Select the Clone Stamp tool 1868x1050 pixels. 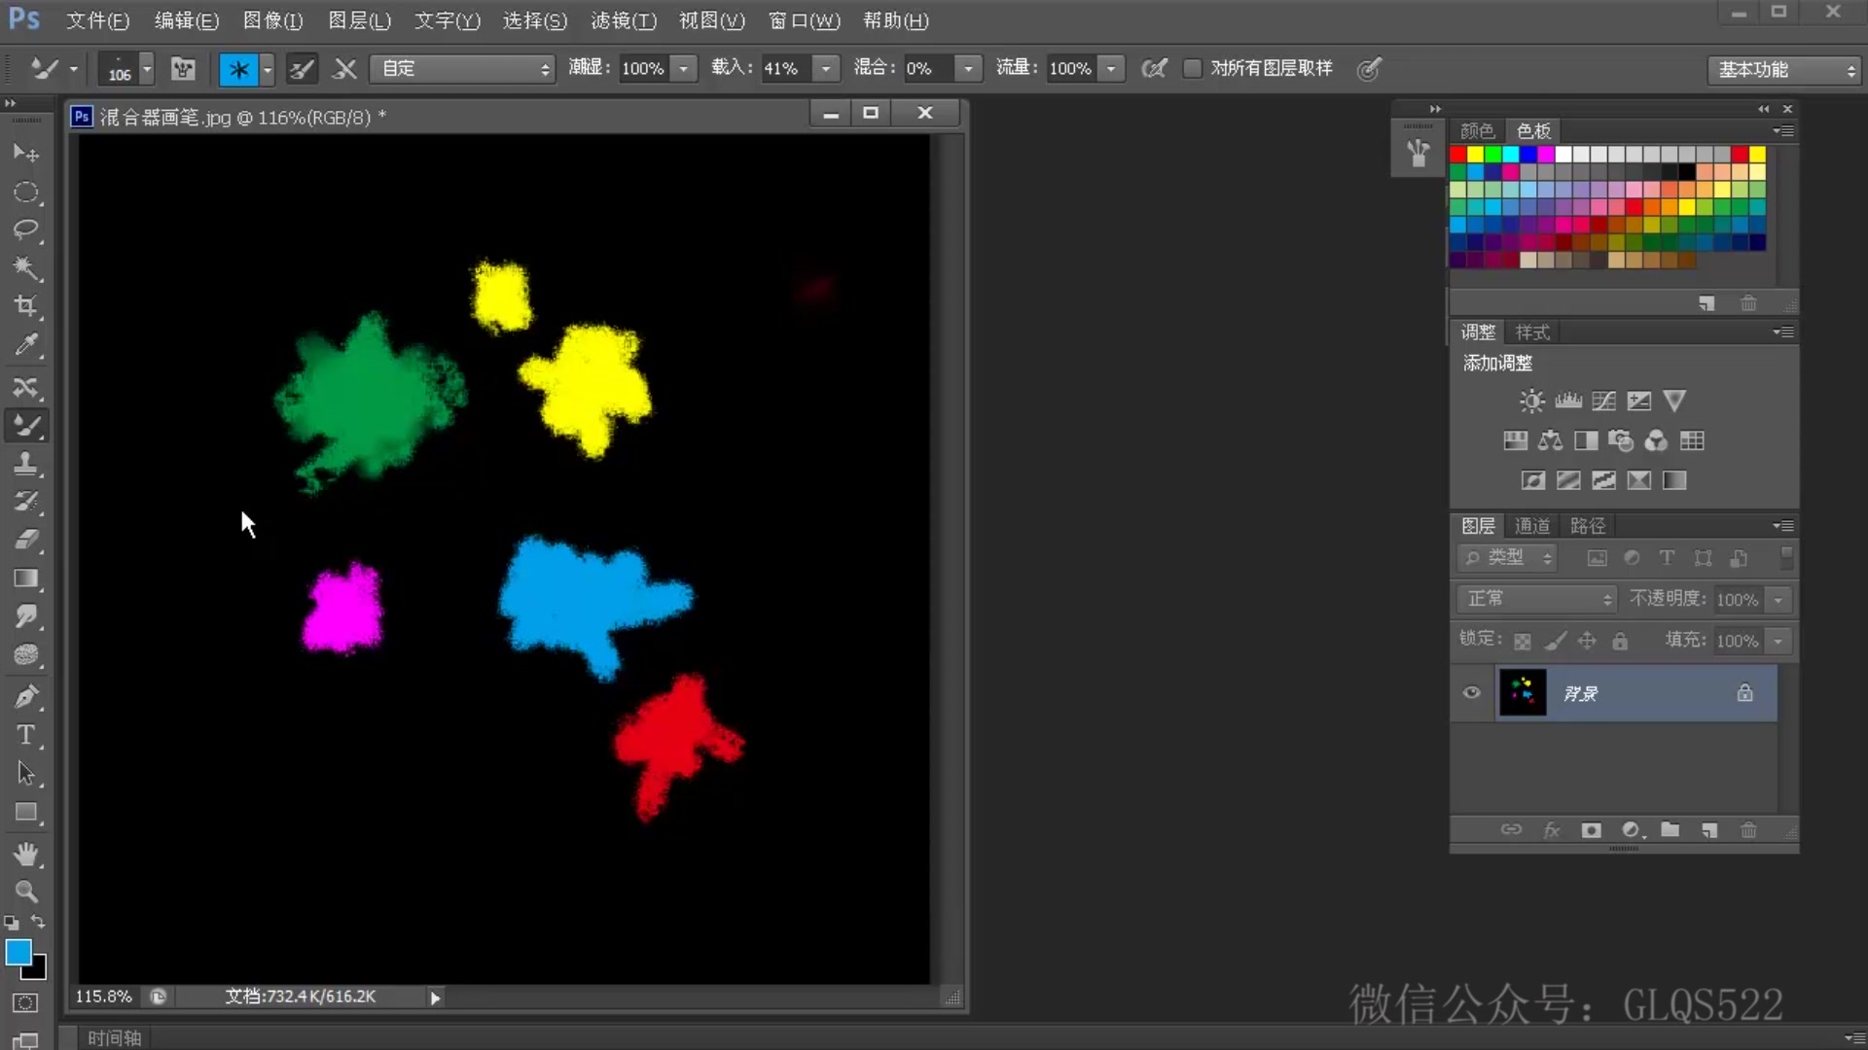[x=26, y=464]
